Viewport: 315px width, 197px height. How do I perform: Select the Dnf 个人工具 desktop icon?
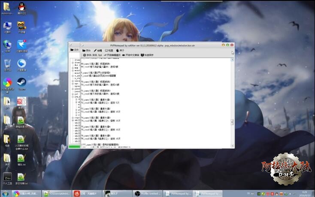7,179
